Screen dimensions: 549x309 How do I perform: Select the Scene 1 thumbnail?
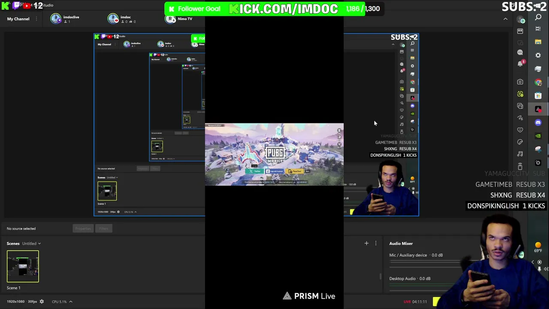click(x=23, y=267)
